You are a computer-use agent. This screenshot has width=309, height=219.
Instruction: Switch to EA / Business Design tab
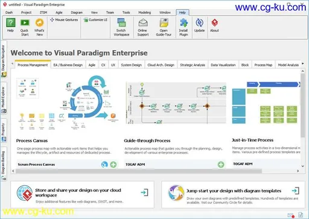(68, 65)
